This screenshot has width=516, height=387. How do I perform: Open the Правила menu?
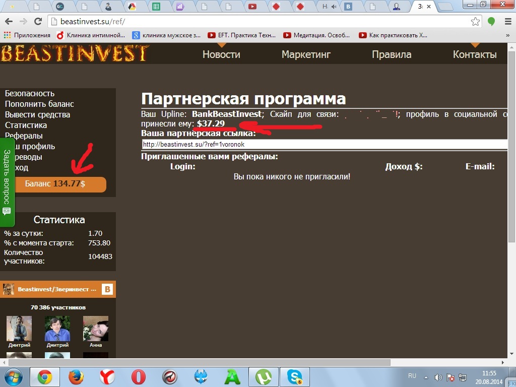coord(392,54)
